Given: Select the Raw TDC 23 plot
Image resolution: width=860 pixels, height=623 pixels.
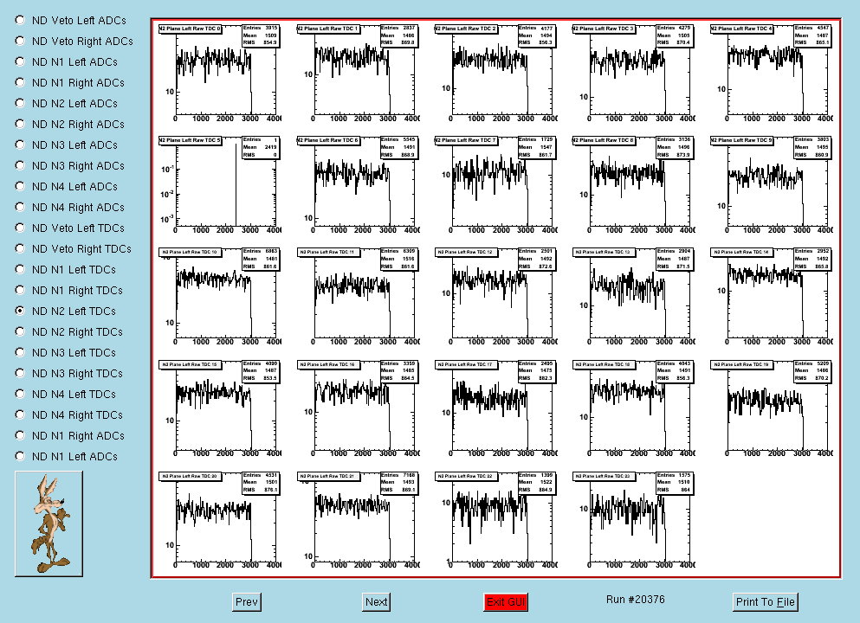Looking at the screenshot, I should [x=633, y=520].
